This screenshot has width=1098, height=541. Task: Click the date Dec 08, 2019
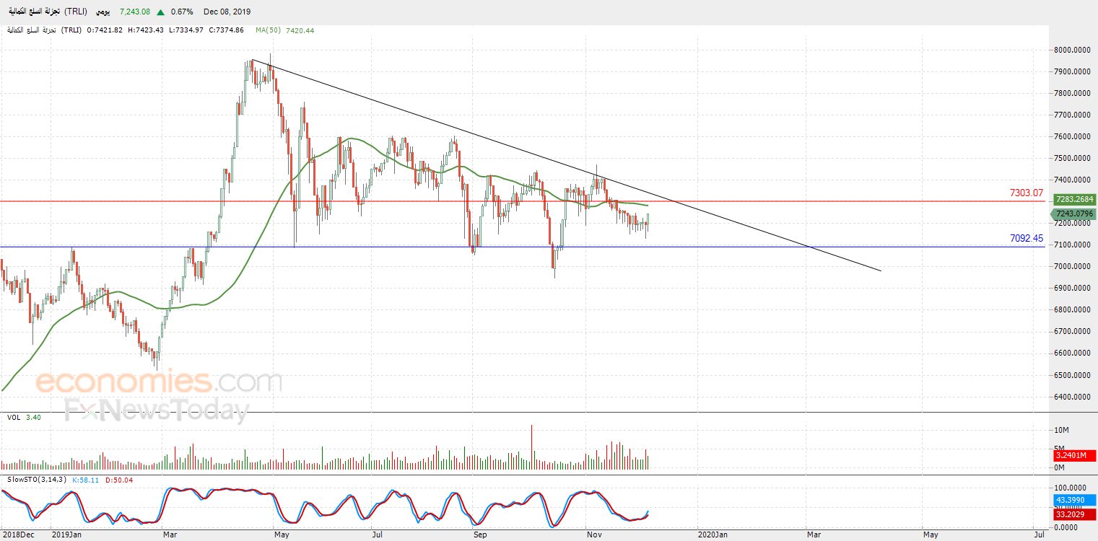coord(229,12)
